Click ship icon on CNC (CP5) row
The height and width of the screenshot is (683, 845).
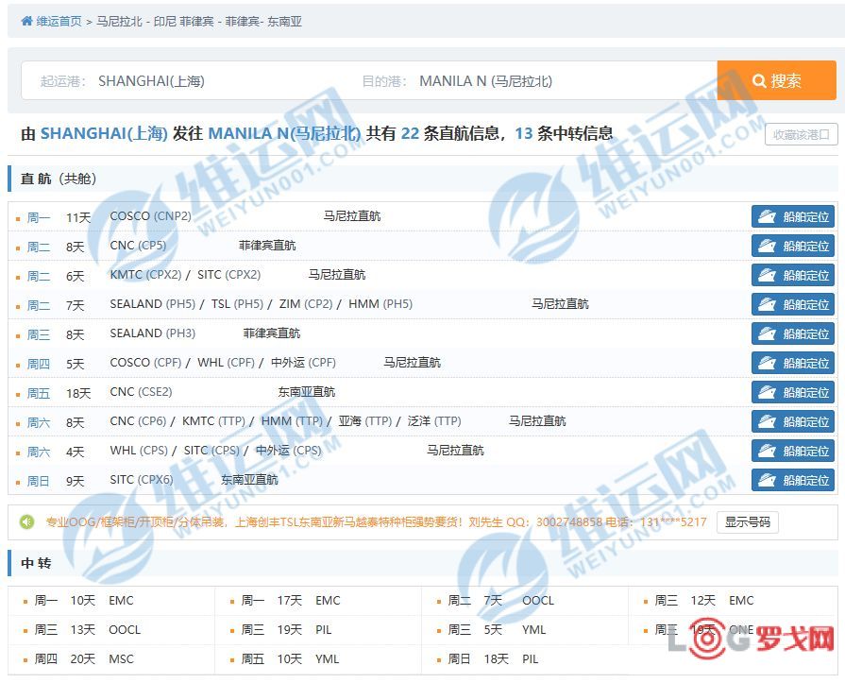coord(767,246)
